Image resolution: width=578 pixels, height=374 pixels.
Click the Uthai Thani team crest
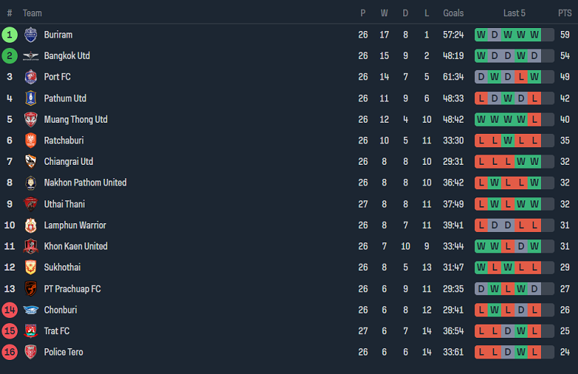tap(30, 204)
